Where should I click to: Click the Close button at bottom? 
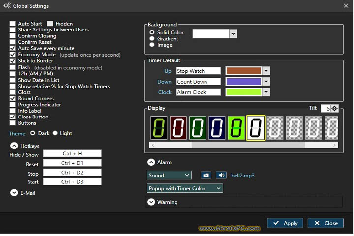[325, 223]
